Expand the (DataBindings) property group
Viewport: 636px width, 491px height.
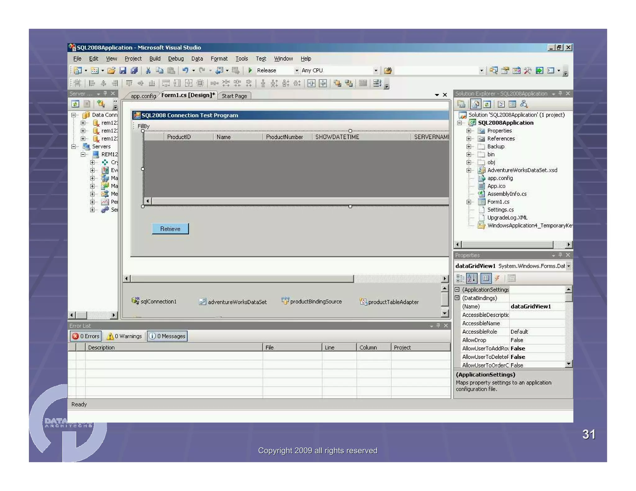tap(457, 298)
